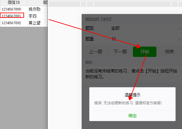The height and width of the screenshot is (129, 182).
Task: Click the error message text in dialog
Action: (x=128, y=103)
